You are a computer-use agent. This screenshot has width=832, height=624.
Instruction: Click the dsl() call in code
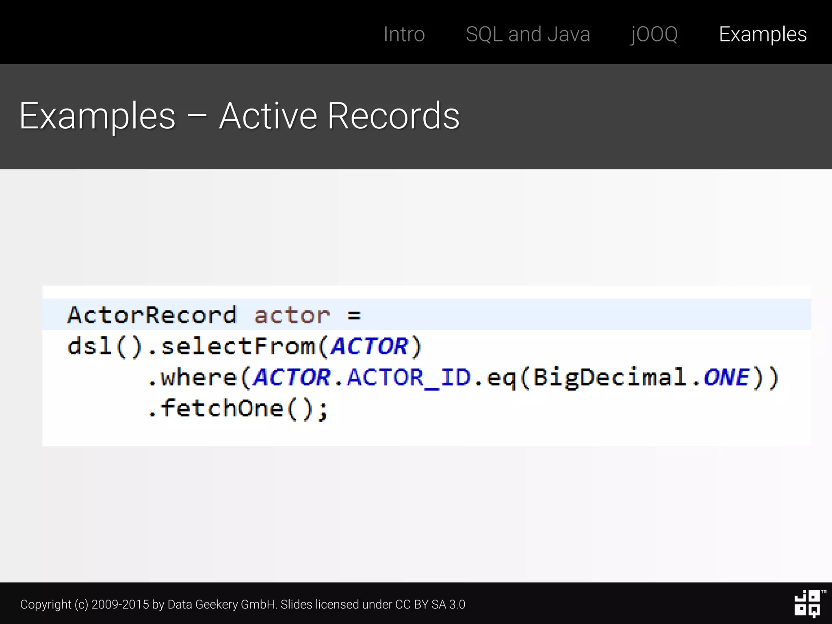[105, 347]
